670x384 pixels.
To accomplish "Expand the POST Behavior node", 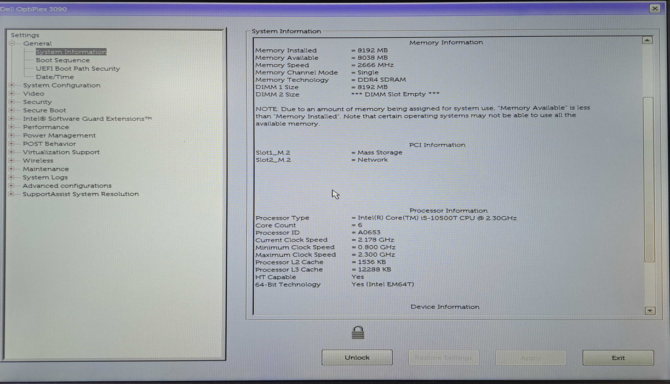I will click(x=12, y=144).
